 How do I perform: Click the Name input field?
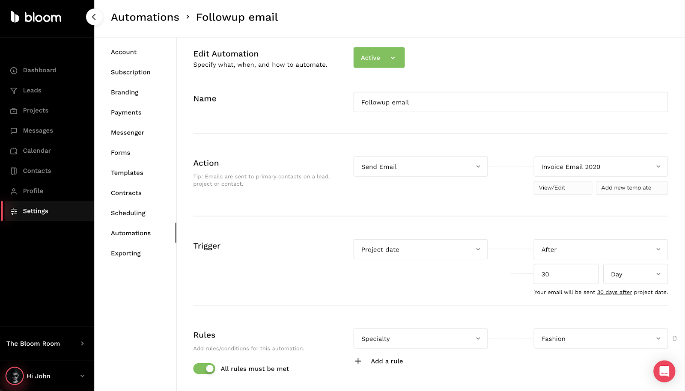click(510, 102)
